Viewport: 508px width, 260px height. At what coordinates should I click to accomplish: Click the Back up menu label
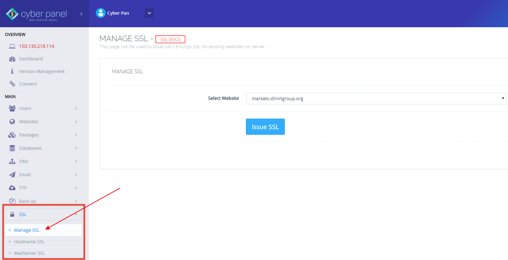coord(28,201)
